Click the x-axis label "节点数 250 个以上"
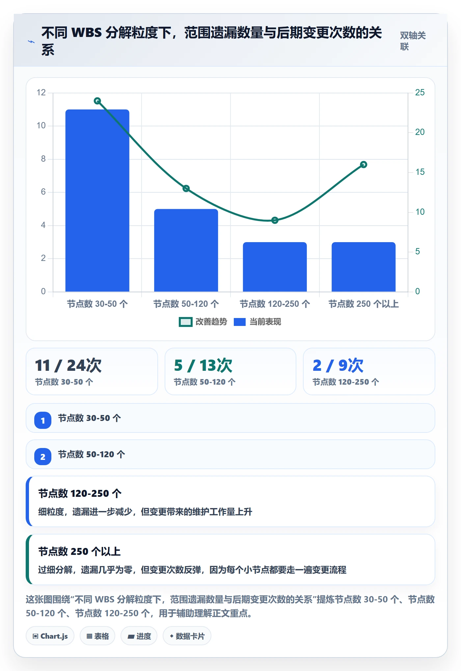Screen dimensions: 461x671 tap(364, 304)
